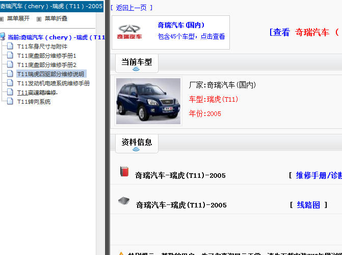342x255 pixels.
Task: Open T11底盘部分维修手册2
Action: [47, 65]
